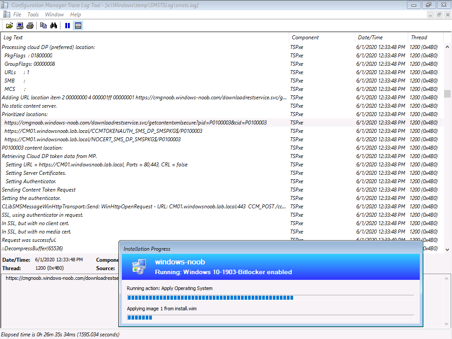This screenshot has width=452, height=339.
Task: Click the details pane scroll up arrow
Action: tap(447, 279)
